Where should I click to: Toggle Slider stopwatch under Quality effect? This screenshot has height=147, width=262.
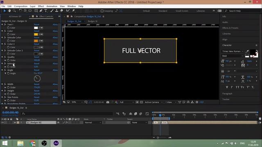tap(8, 60)
